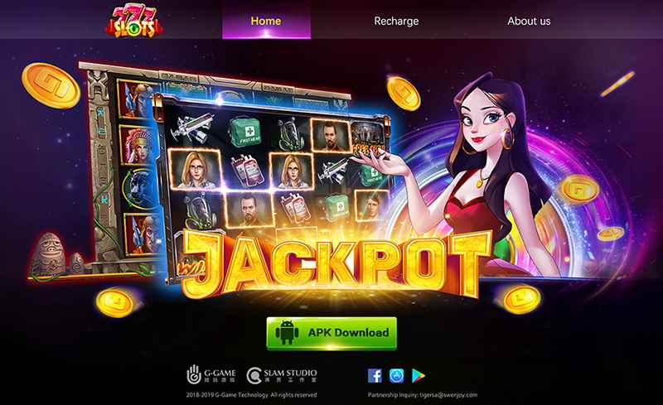Click the G-Game Technology copyright text
The image size is (663, 405).
coord(251,395)
